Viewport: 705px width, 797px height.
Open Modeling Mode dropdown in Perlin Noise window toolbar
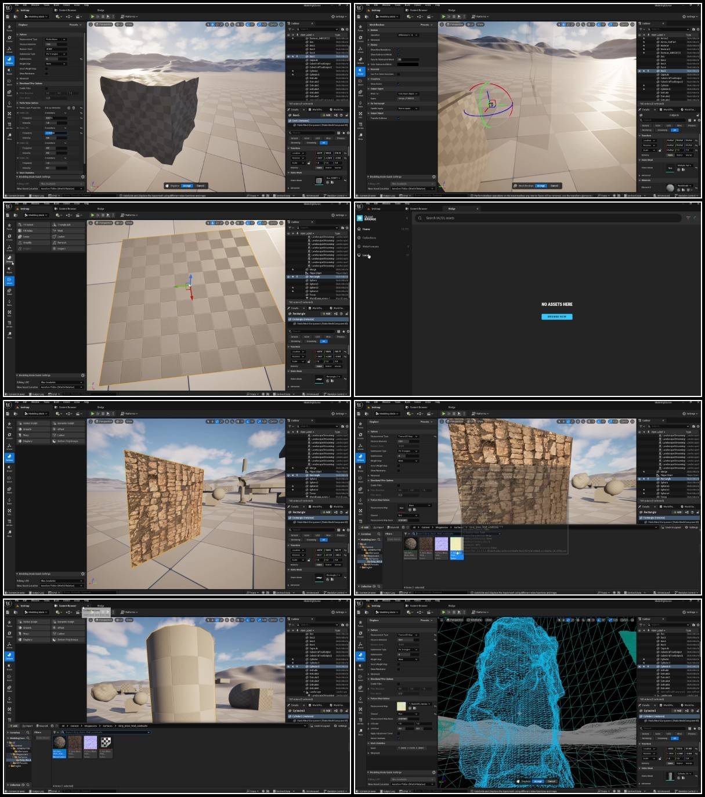click(x=36, y=16)
